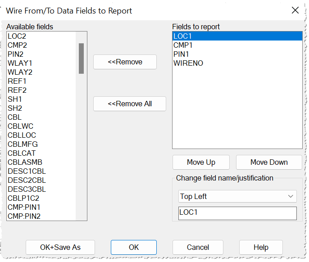Select CBLP1C2 in Available fields
This screenshot has width=309, height=262.
coord(41,198)
